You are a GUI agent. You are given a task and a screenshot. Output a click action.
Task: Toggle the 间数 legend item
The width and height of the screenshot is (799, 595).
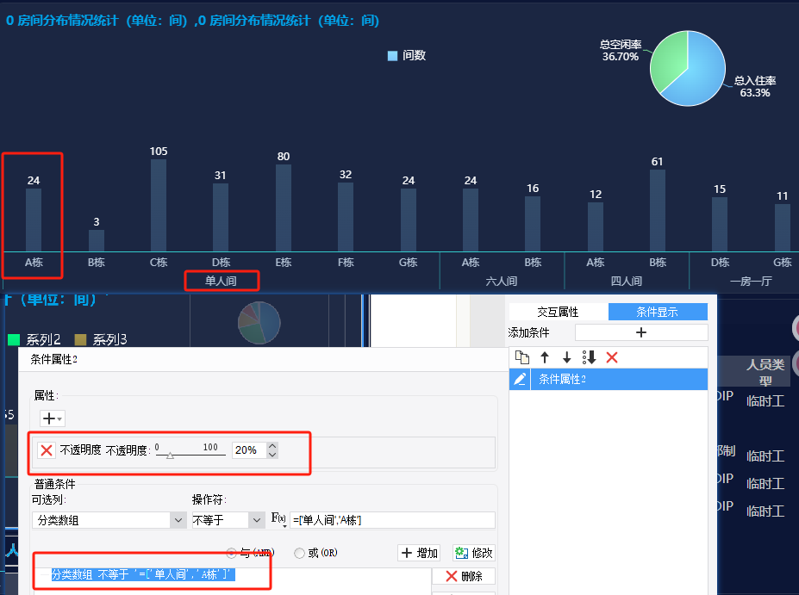click(x=407, y=55)
